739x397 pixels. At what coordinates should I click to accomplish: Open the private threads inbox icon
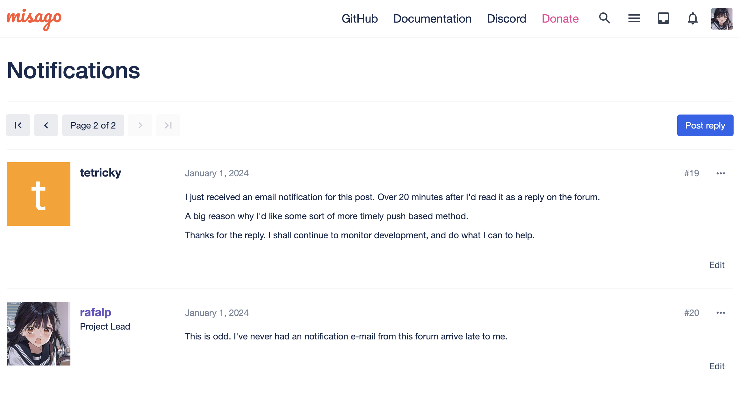click(x=663, y=18)
